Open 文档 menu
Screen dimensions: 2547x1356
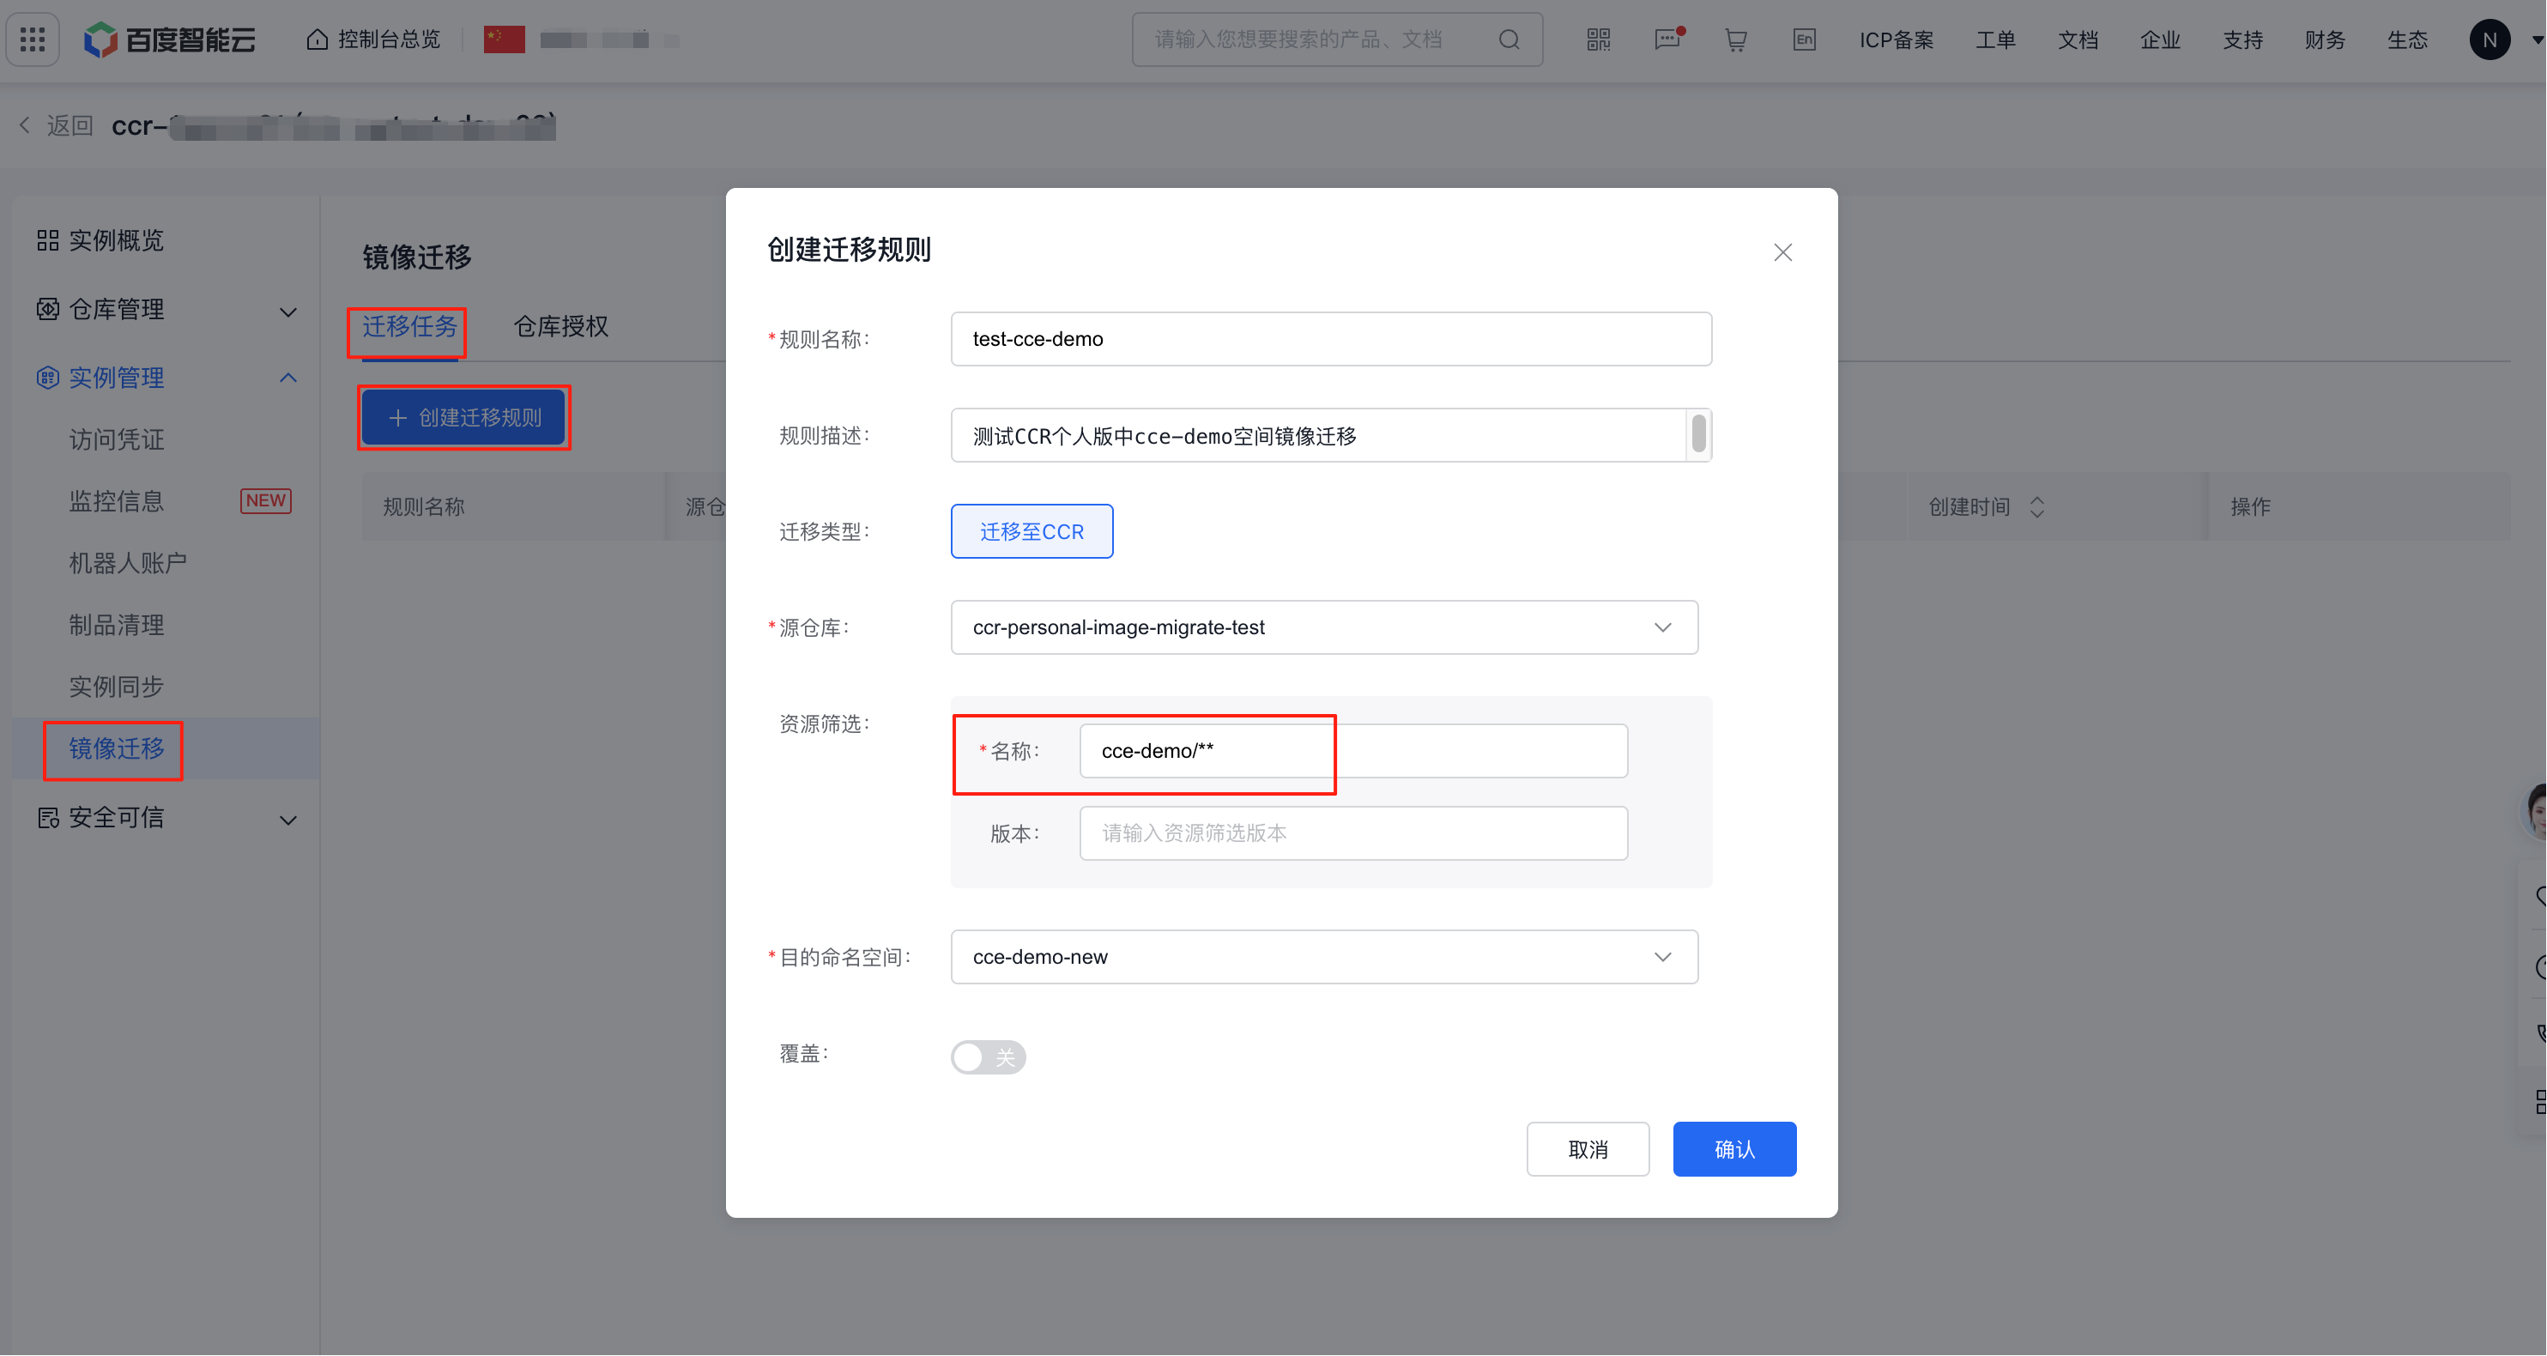tap(2078, 39)
